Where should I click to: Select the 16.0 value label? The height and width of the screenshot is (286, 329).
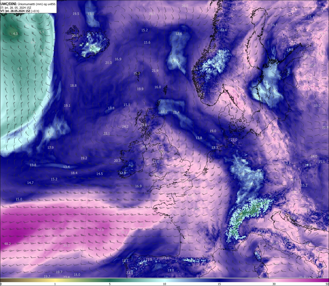coord(158,87)
